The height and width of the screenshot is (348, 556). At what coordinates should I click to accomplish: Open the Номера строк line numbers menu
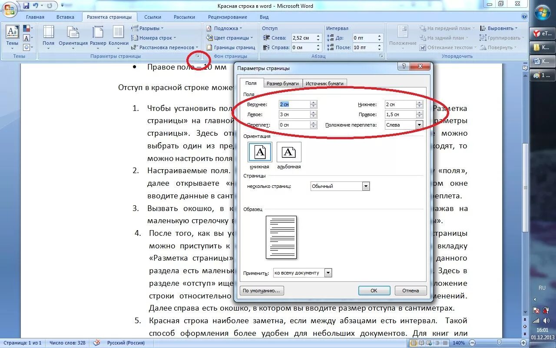[153, 38]
